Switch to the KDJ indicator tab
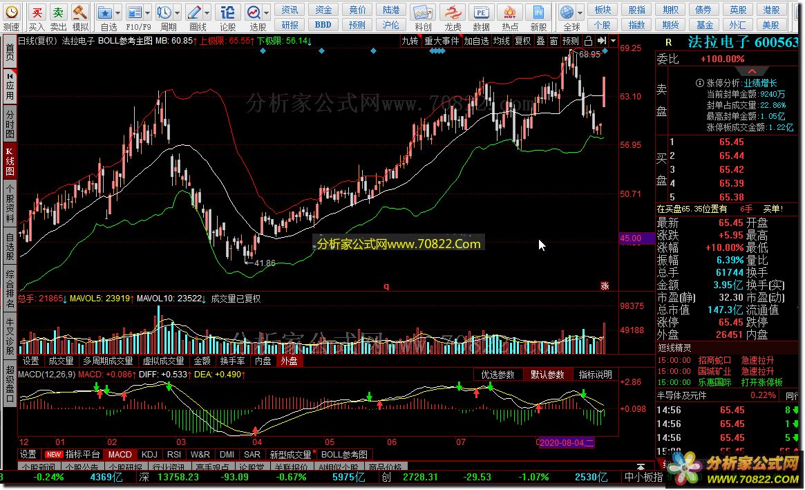Viewport: 805px width, 490px height. (x=149, y=455)
